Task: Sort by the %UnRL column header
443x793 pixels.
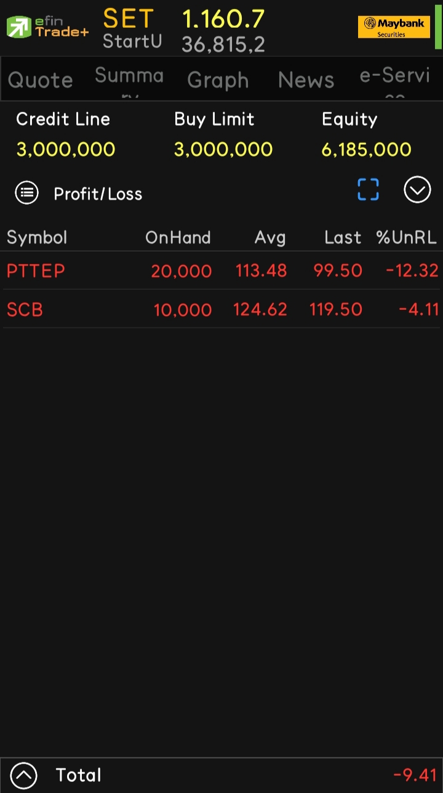Action: point(407,237)
